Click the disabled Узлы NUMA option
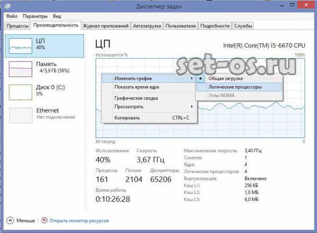The width and height of the screenshot is (317, 233). coord(239,96)
